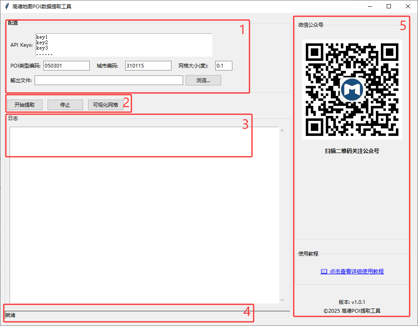Minimize the 高德地图POI数据提取工具 window
This screenshot has height=326, width=418.
pos(370,6)
